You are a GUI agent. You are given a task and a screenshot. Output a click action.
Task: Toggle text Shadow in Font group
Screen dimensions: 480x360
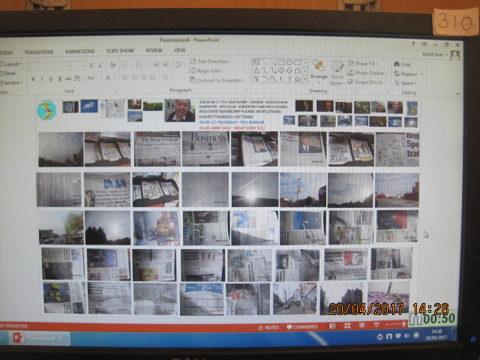click(x=60, y=79)
